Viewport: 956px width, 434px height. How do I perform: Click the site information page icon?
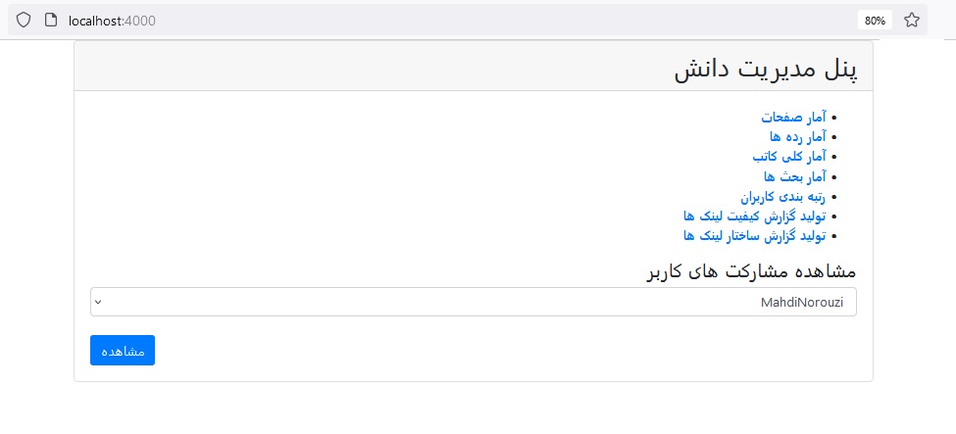pos(52,20)
